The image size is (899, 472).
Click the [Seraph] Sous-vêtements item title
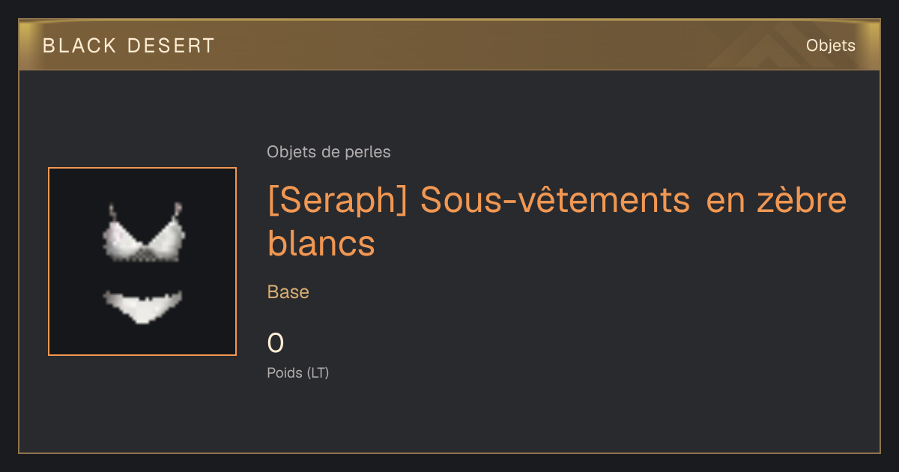pos(557,222)
